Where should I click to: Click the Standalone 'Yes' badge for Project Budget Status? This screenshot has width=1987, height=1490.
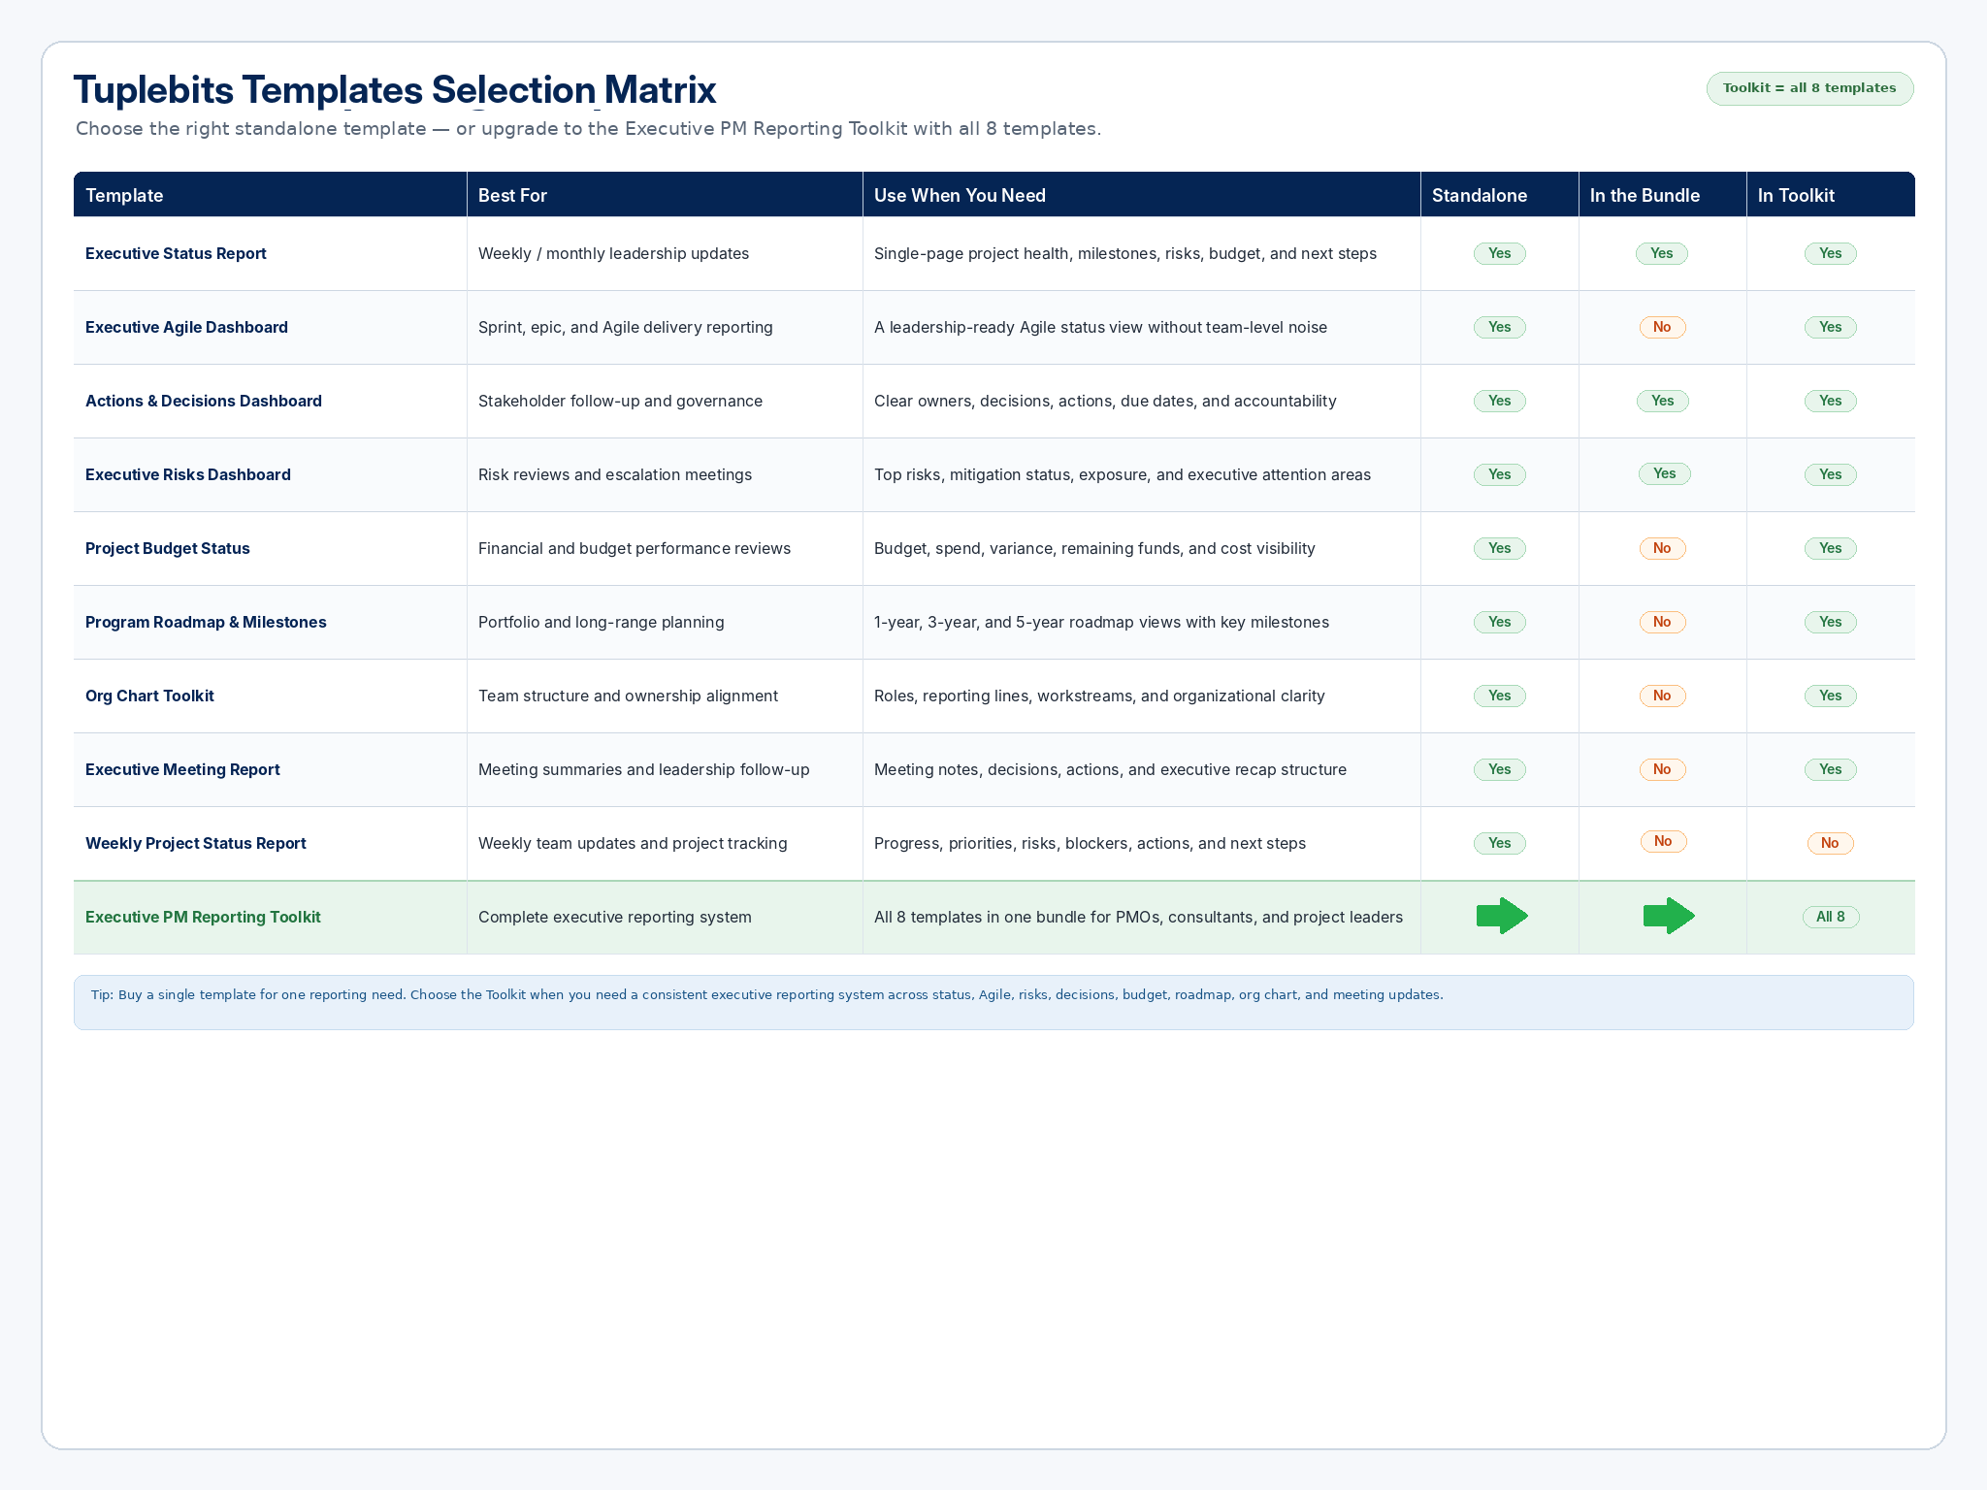click(1499, 548)
